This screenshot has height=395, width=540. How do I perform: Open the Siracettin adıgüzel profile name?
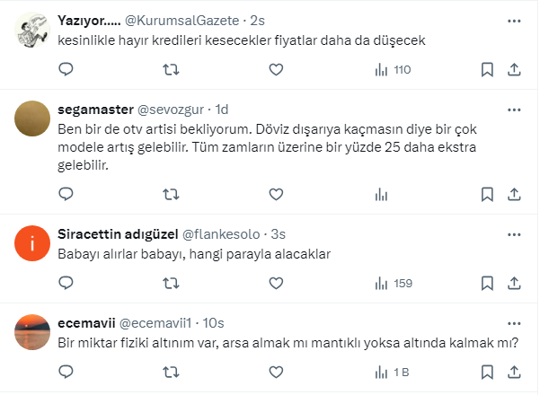click(117, 233)
